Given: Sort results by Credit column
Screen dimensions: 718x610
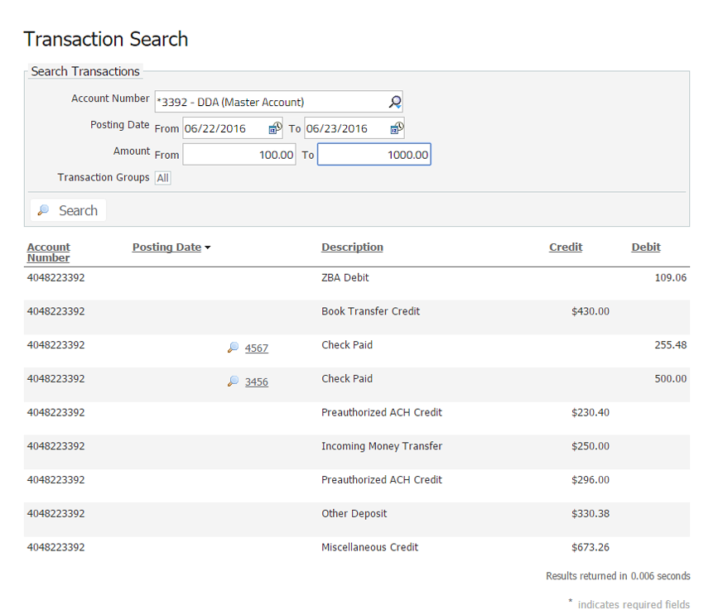Looking at the screenshot, I should coord(566,247).
